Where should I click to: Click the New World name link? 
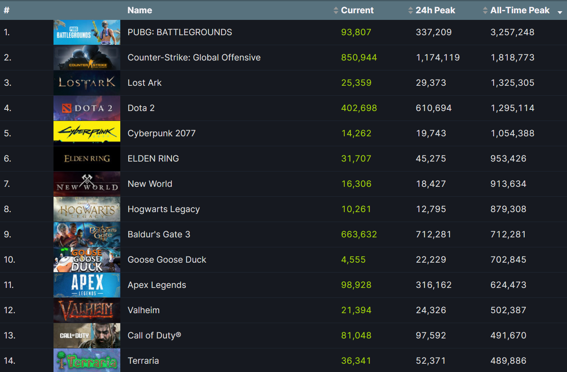(150, 184)
